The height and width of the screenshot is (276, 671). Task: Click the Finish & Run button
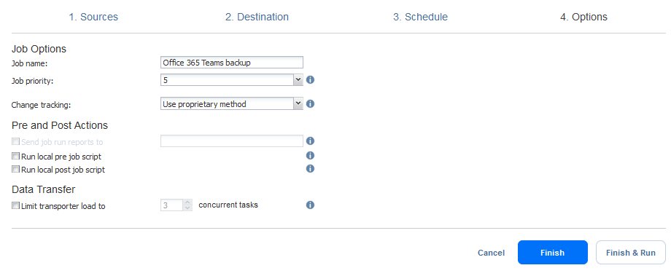(631, 253)
